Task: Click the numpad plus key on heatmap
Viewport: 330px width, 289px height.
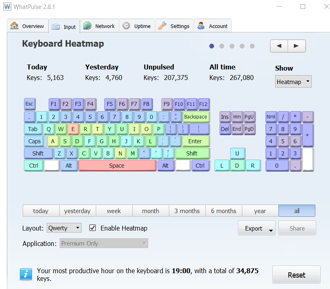Action: click(308, 135)
